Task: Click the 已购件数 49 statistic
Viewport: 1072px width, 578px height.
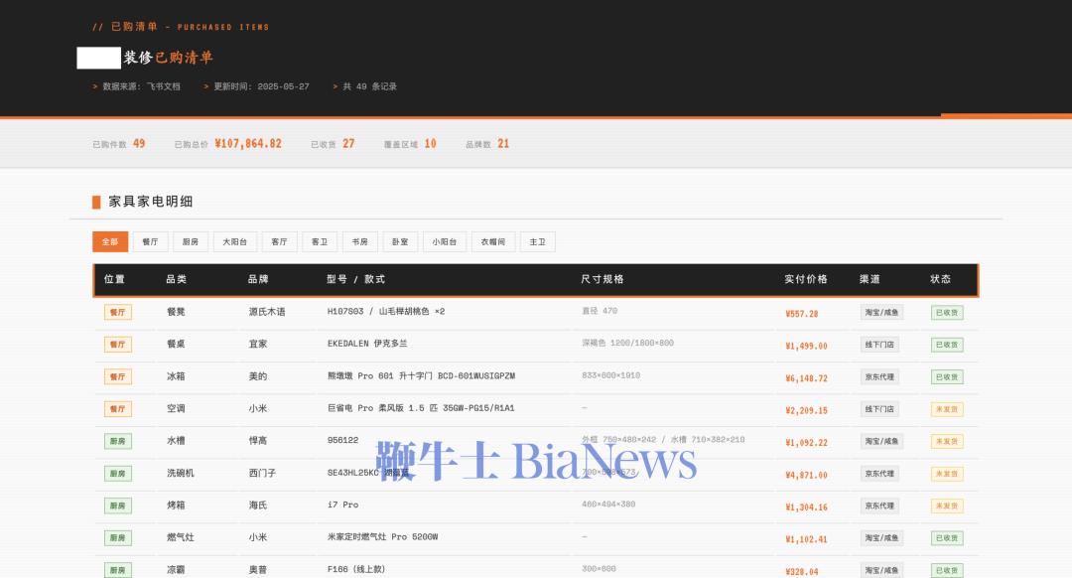Action: tap(119, 144)
